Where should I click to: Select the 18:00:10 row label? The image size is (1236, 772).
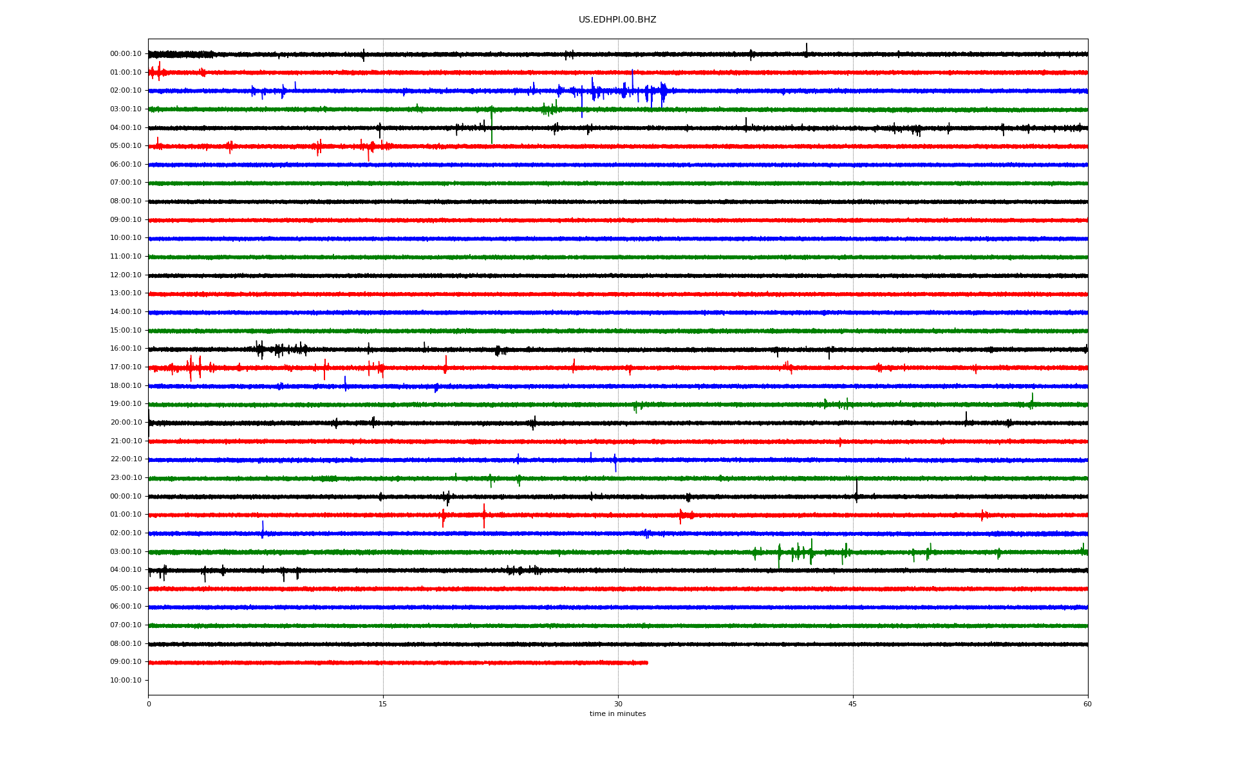pos(126,386)
